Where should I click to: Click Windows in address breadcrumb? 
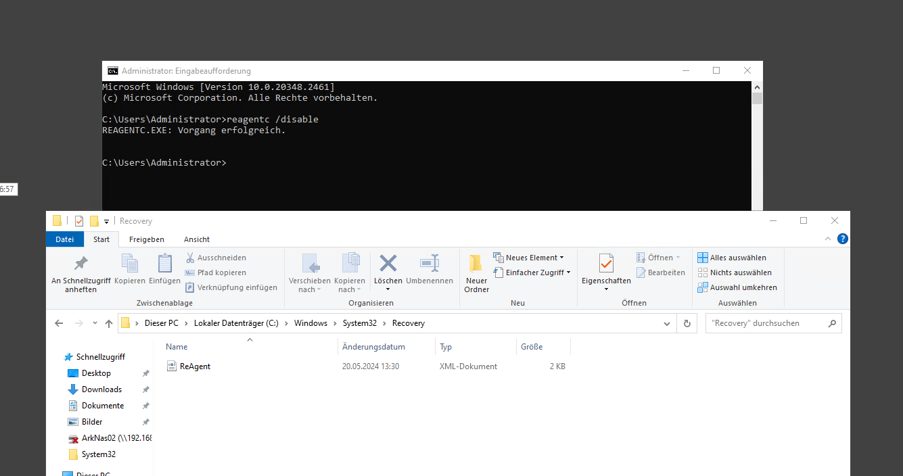[x=310, y=323]
